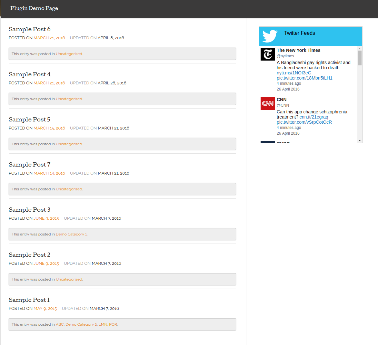This screenshot has width=378, height=345.
Task: Open Uncategorized link under Sample Post 7
Action: pos(69,189)
